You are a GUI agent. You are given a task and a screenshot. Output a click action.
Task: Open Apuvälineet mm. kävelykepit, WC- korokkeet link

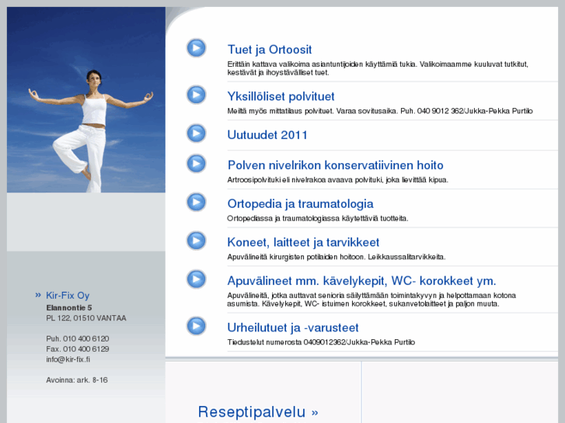[x=361, y=281]
